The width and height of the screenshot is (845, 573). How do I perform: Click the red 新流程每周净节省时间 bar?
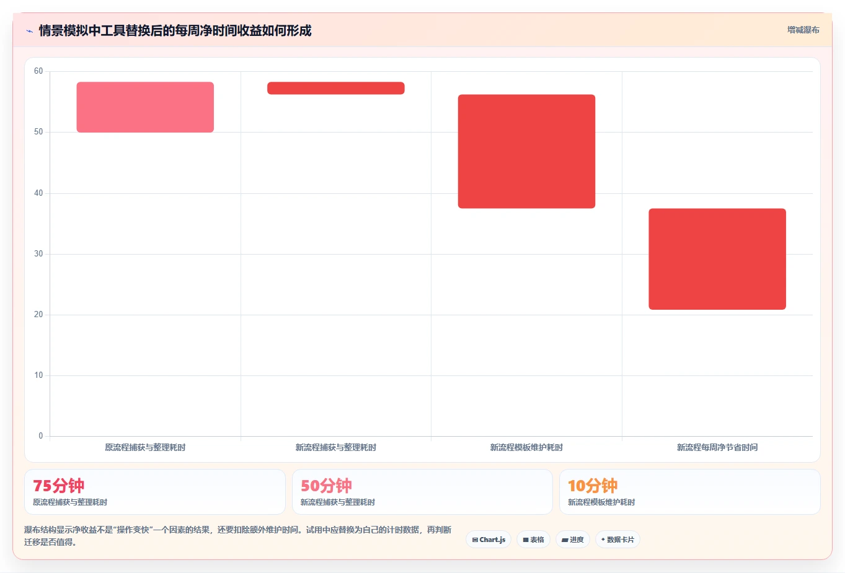[x=717, y=259]
